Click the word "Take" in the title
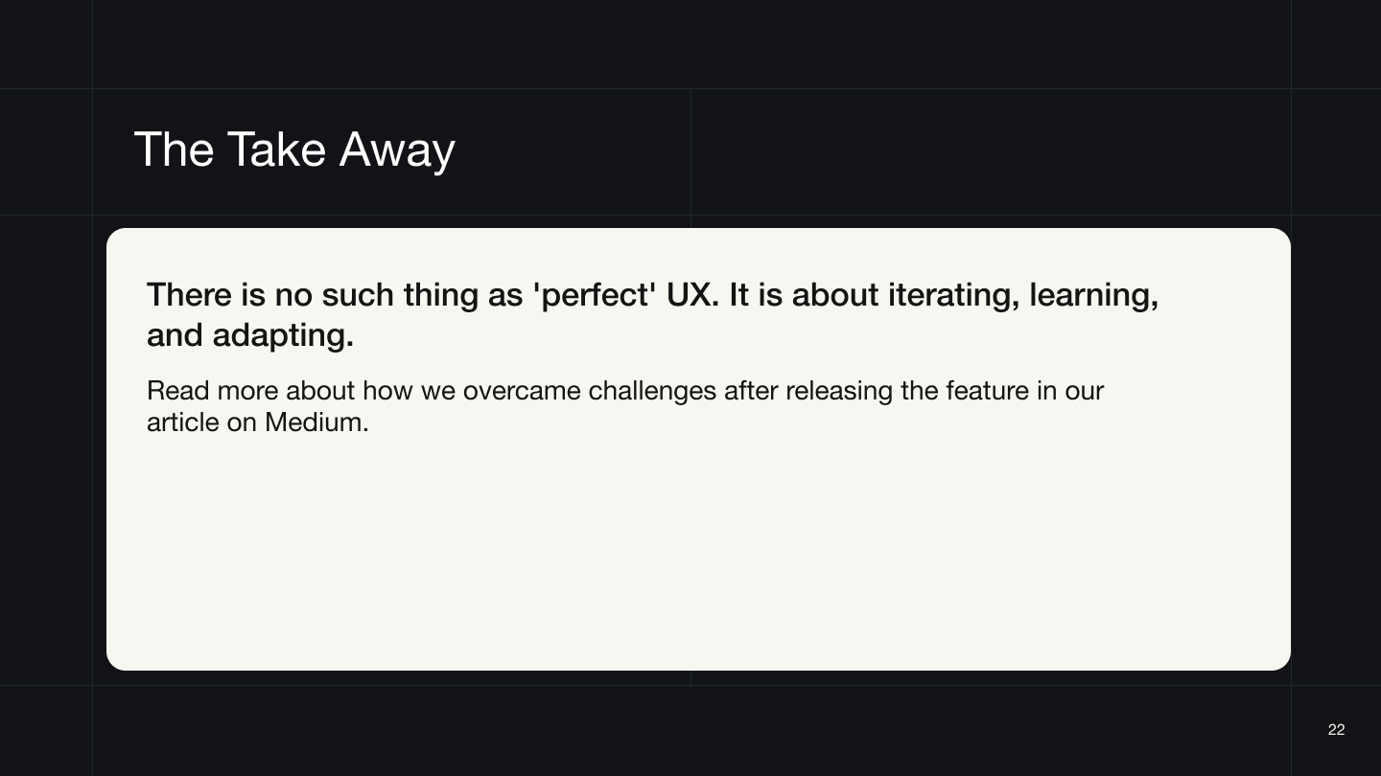This screenshot has height=776, width=1381. point(276,150)
